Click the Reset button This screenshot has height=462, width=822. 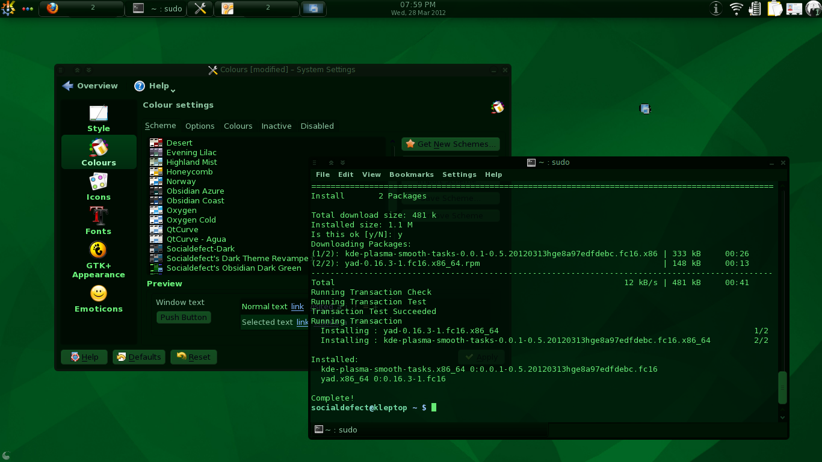[x=193, y=357]
